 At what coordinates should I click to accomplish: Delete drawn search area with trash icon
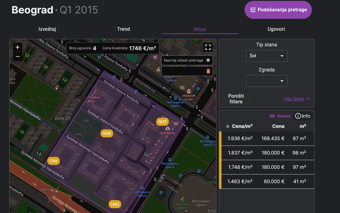208,71
